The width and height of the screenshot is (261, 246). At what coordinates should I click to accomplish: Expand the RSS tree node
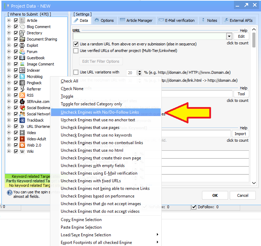click(x=9, y=95)
